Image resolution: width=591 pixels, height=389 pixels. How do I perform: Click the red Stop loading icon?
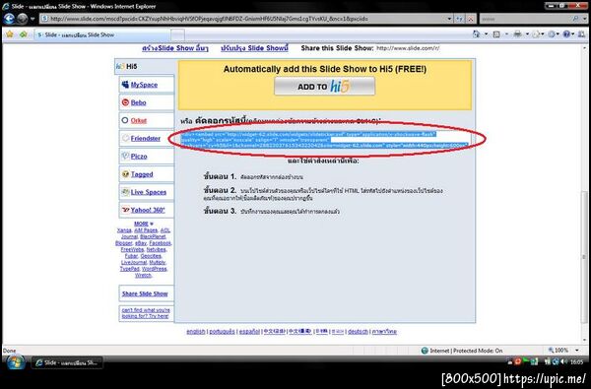click(471, 19)
